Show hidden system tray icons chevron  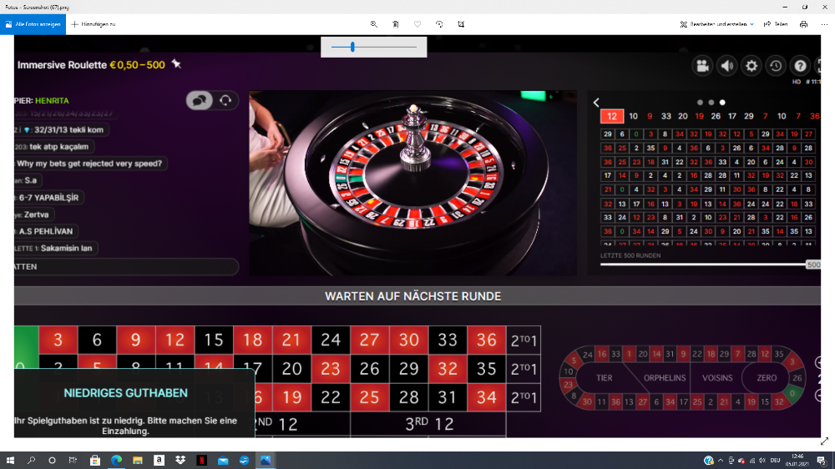pyautogui.click(x=721, y=460)
